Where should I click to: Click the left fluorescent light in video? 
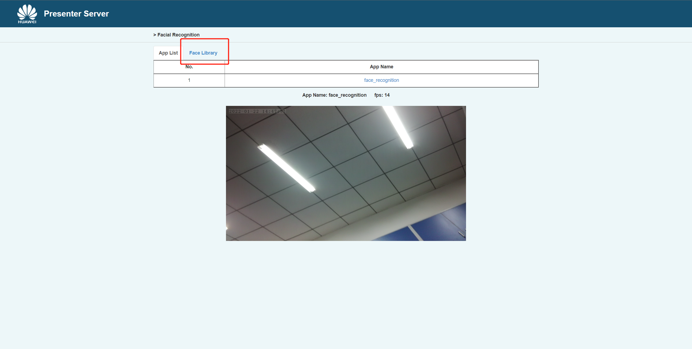286,167
